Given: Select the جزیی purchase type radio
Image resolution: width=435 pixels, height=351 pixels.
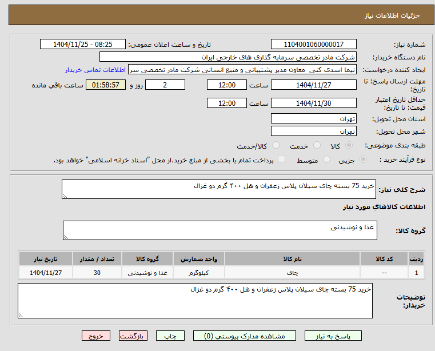Looking at the screenshot, I should 363,159.
